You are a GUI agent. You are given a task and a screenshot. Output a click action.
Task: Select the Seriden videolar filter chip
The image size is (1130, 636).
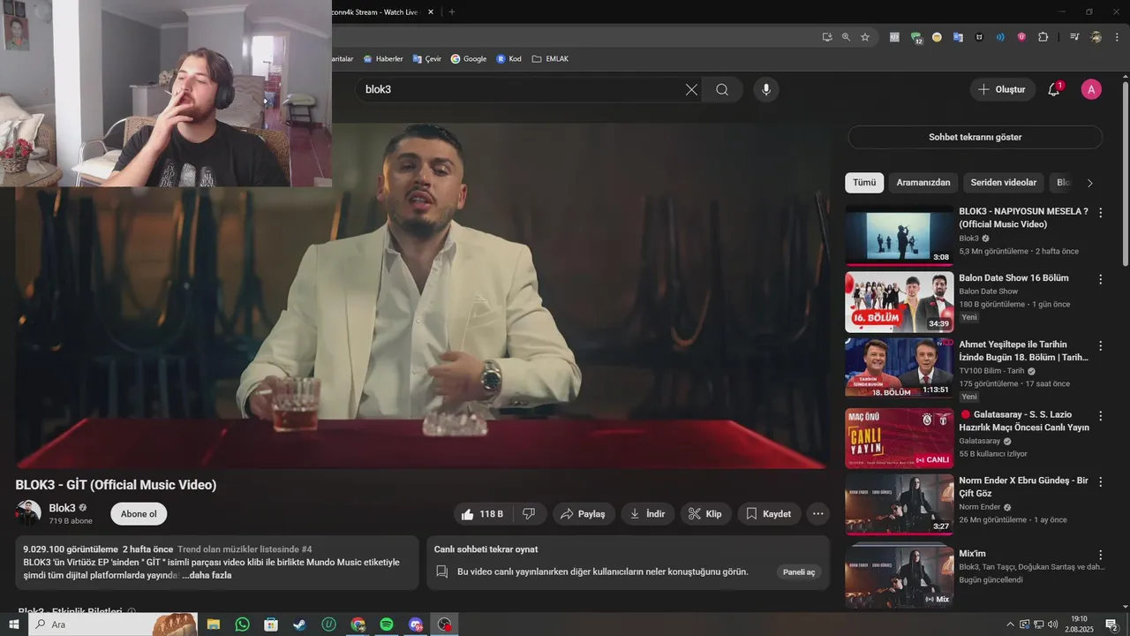point(1004,183)
